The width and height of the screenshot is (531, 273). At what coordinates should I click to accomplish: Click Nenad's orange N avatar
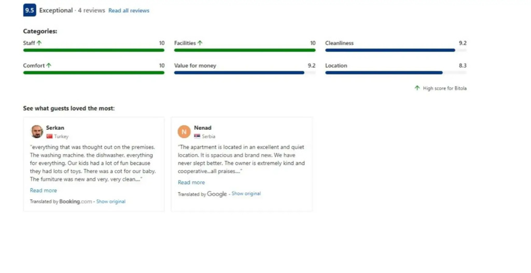tap(184, 131)
